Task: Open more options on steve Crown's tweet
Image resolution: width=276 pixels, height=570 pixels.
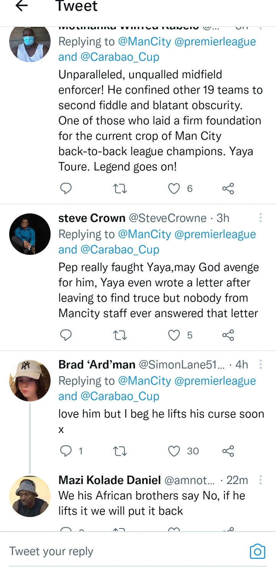Action: coord(261,218)
